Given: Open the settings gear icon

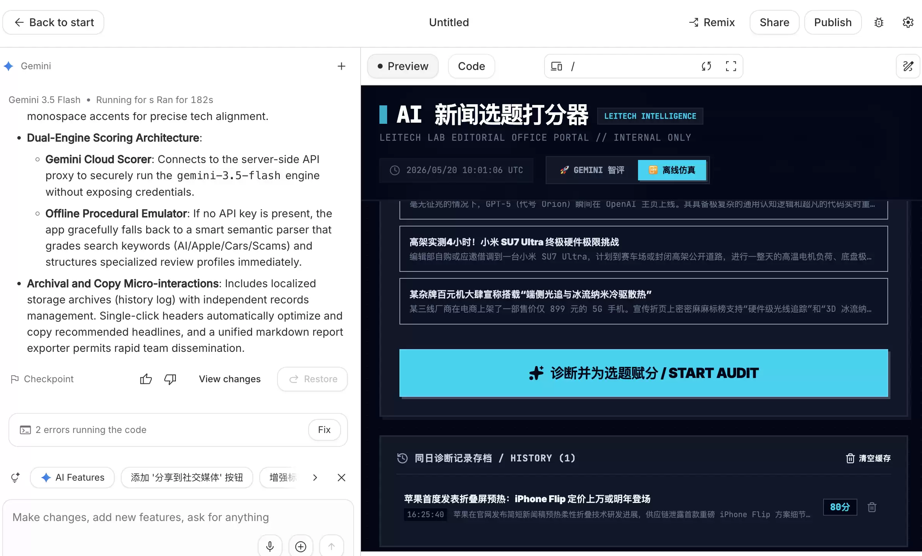Looking at the screenshot, I should [x=908, y=22].
